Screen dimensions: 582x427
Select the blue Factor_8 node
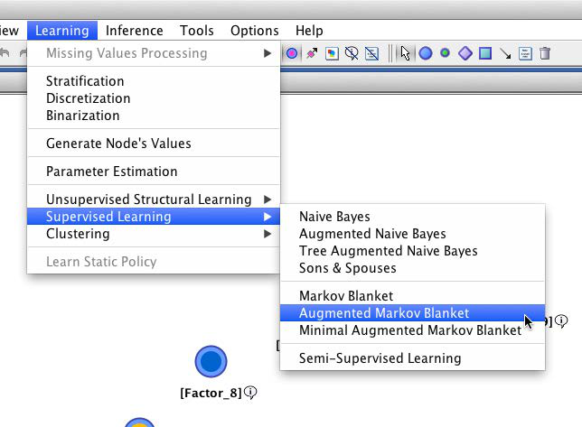[x=211, y=362]
